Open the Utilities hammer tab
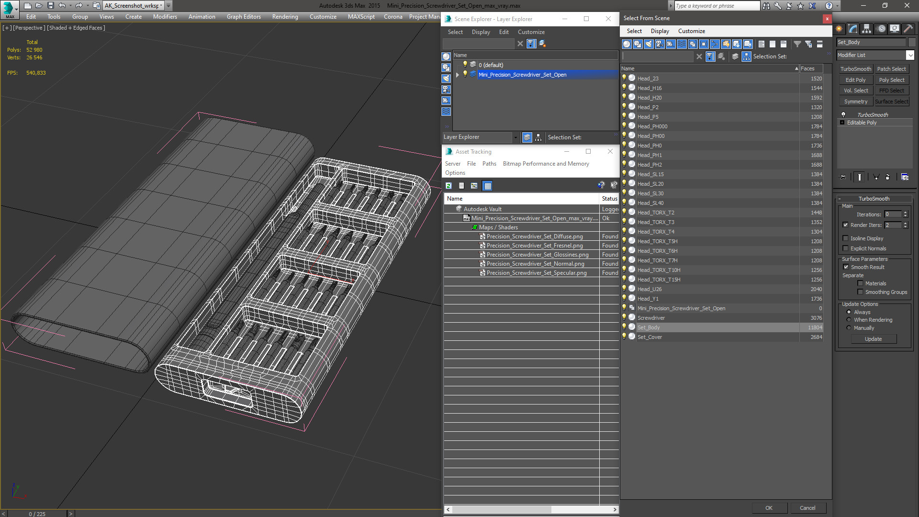 (908, 29)
